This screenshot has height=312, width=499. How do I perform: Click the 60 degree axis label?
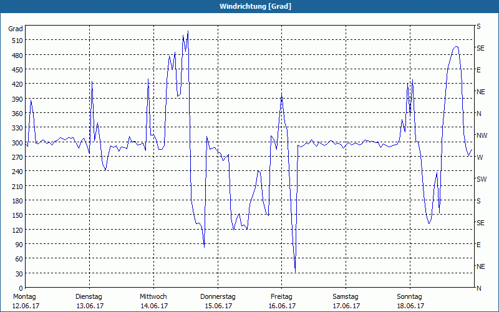tap(19, 259)
